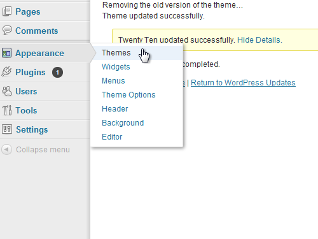The image size is (318, 239).
Task: Click 'Twenty Ten updated successfully.' notice text
Action: (x=177, y=40)
